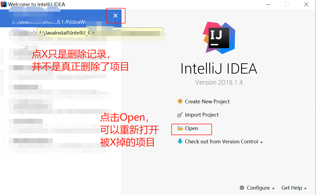Choose the Import Project link

[x=202, y=115]
